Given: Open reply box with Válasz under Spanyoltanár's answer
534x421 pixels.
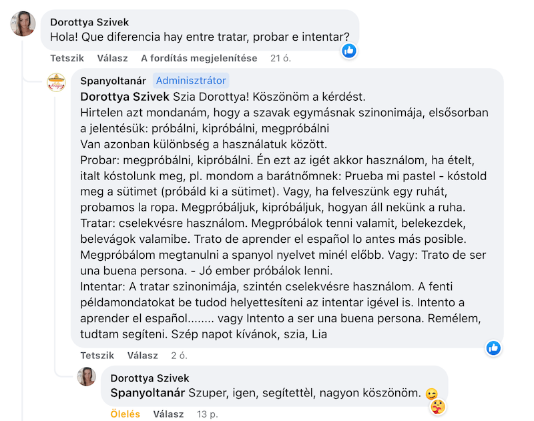Looking at the screenshot, I should point(142,356).
